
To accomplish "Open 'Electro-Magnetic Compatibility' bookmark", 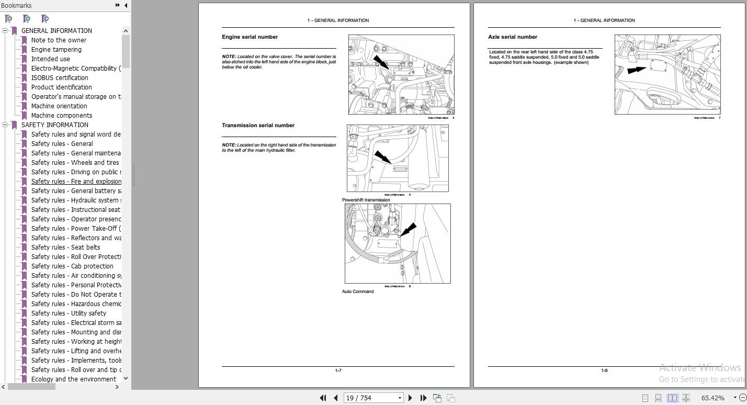I will pyautogui.click(x=76, y=69).
